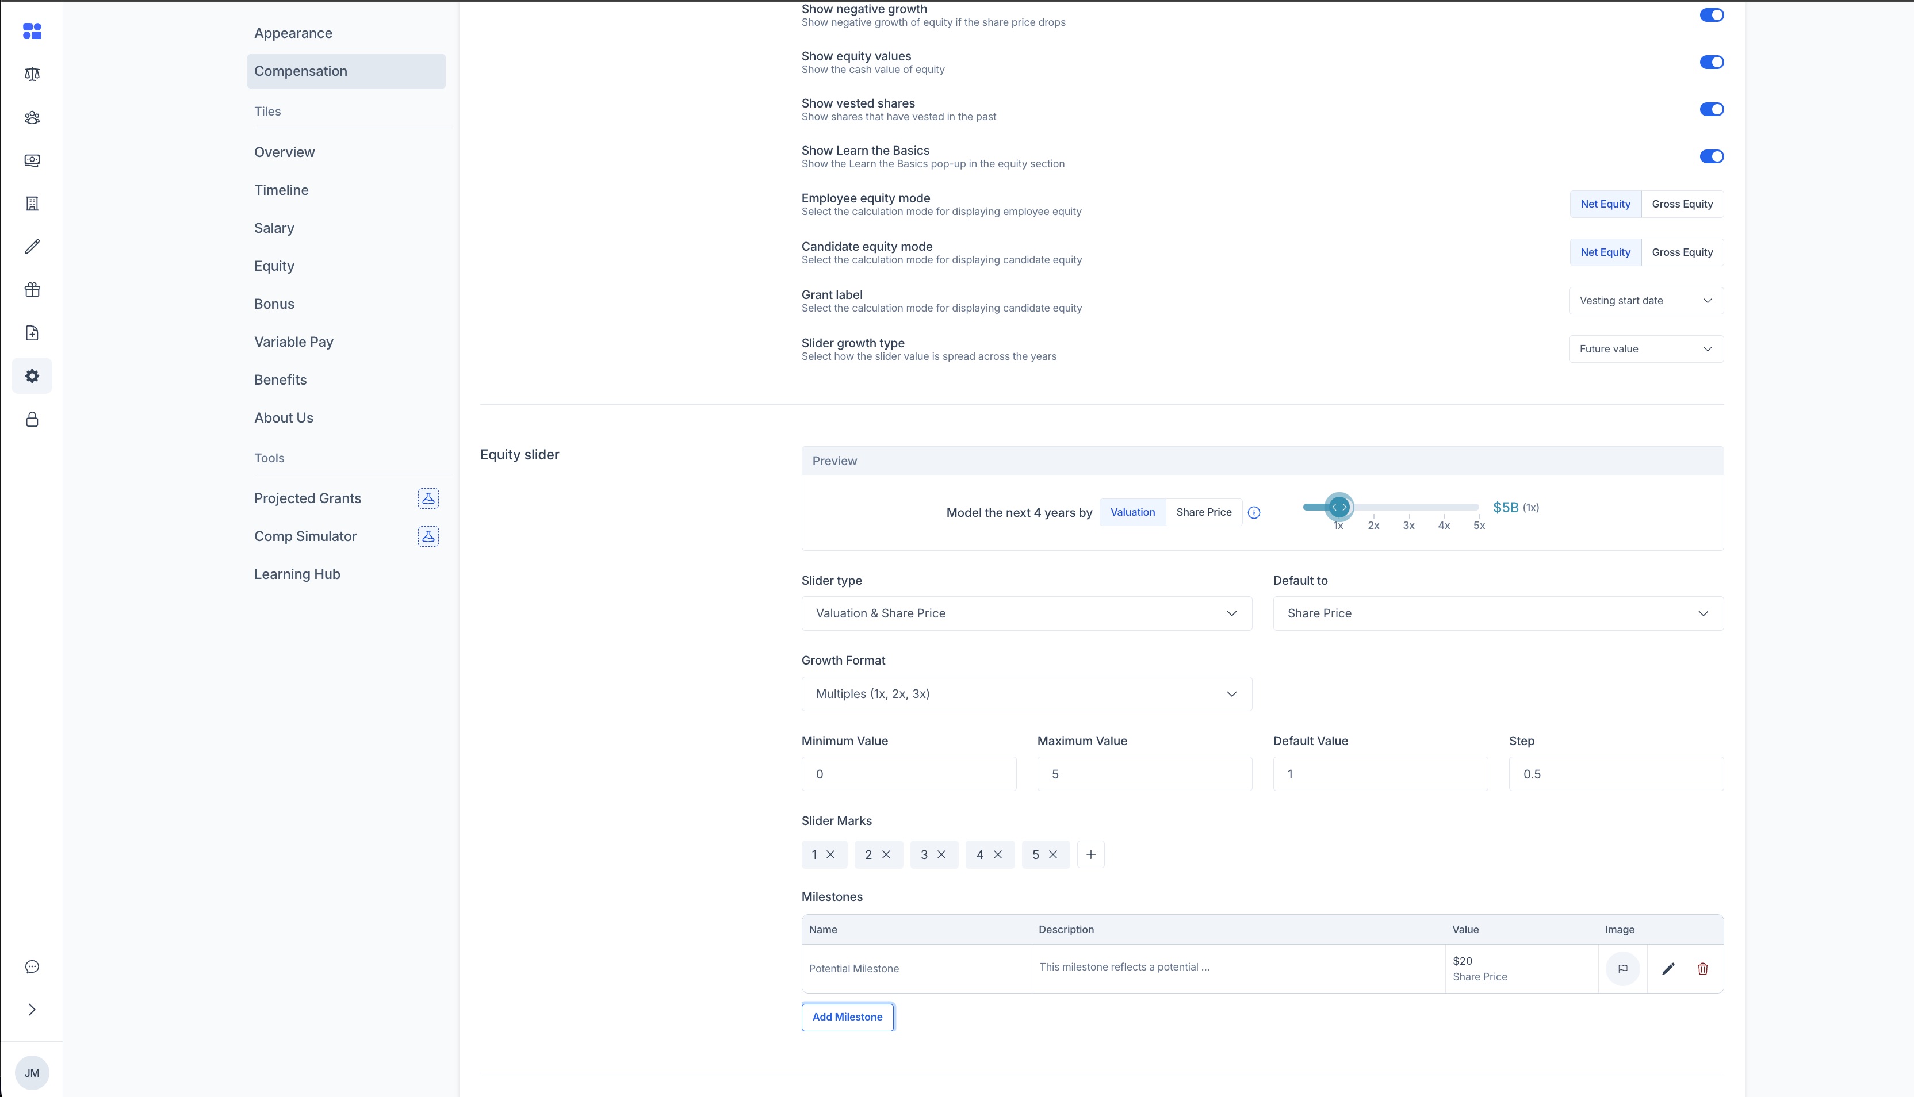Switch preview to Share Price mode

[x=1203, y=512]
